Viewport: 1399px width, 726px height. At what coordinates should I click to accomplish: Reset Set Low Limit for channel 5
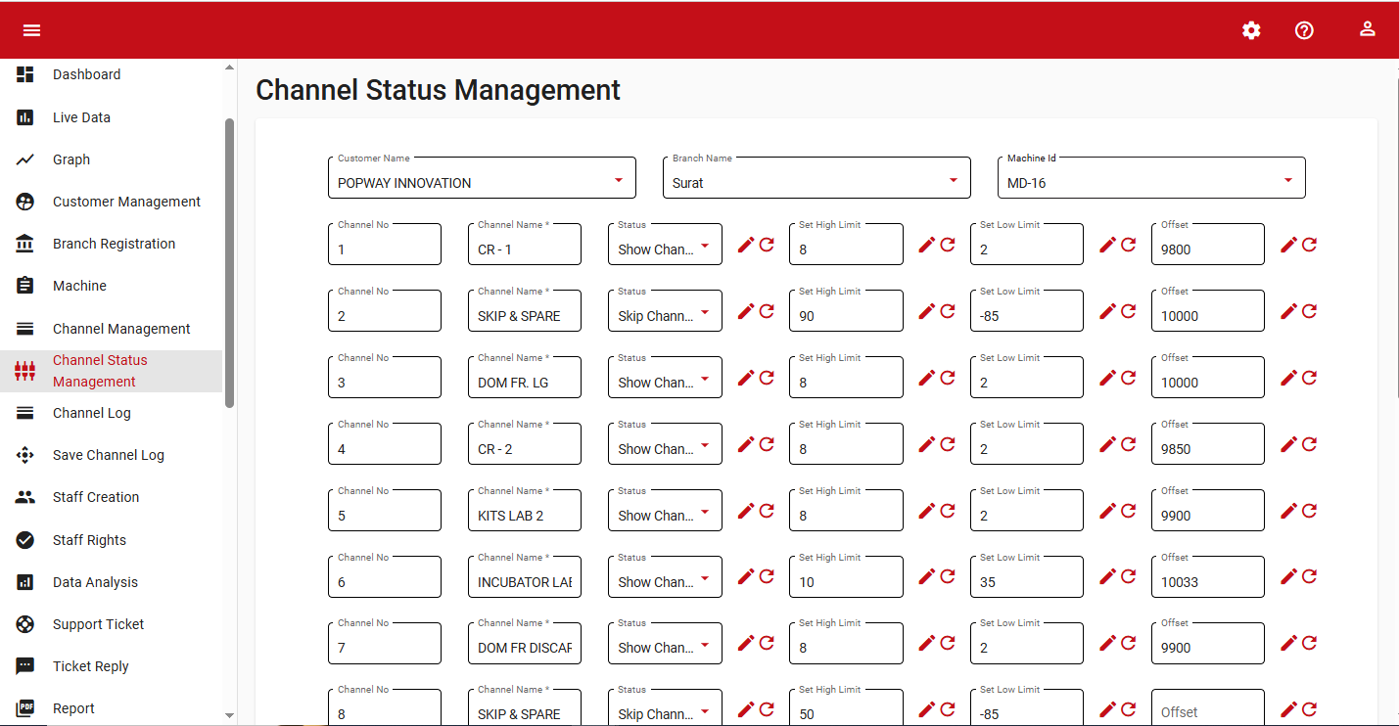pos(1129,511)
